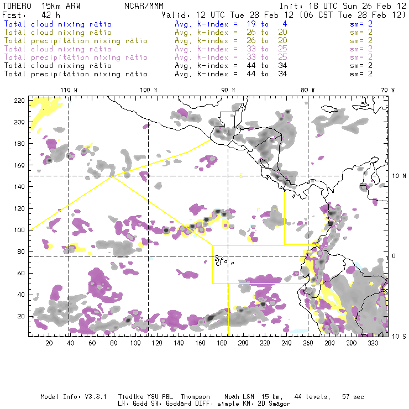409x409 pixels.
Task: Select purple 'Total cloud mixing ratio' legend line
Action: point(58,49)
